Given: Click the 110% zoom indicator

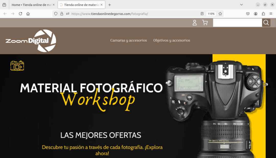Looking at the screenshot, I should (x=211, y=14).
